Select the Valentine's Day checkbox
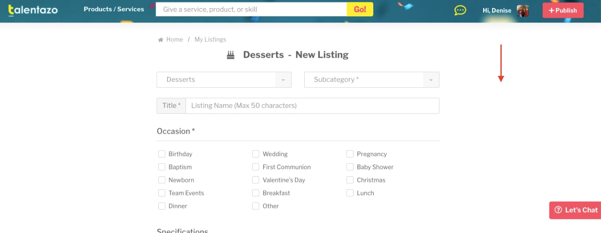The height and width of the screenshot is (233, 601). [x=255, y=180]
